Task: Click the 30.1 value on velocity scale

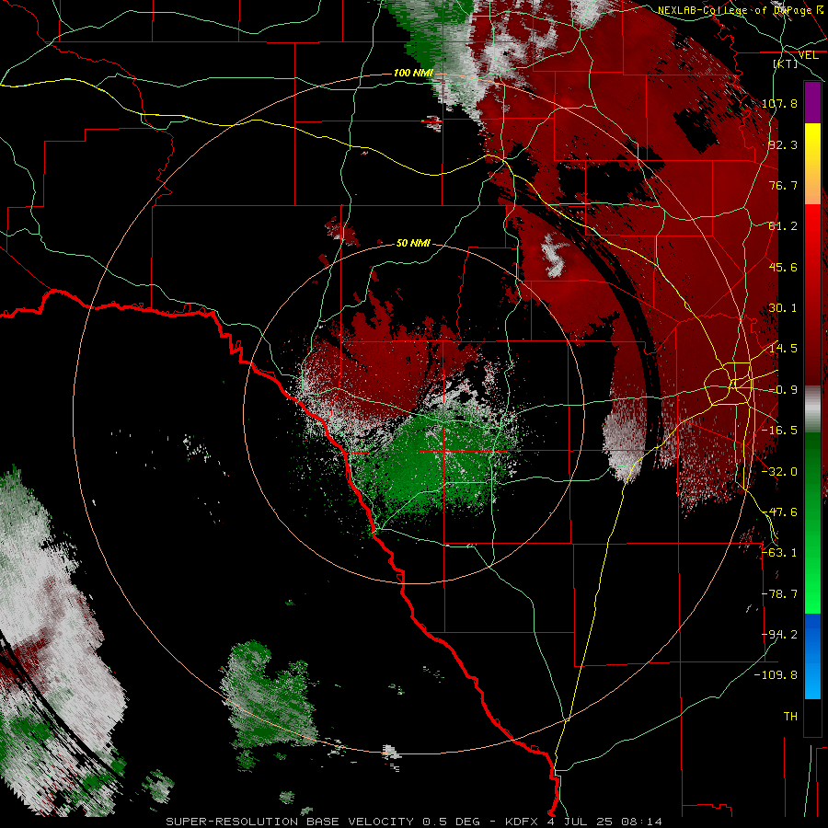Action: pos(783,308)
